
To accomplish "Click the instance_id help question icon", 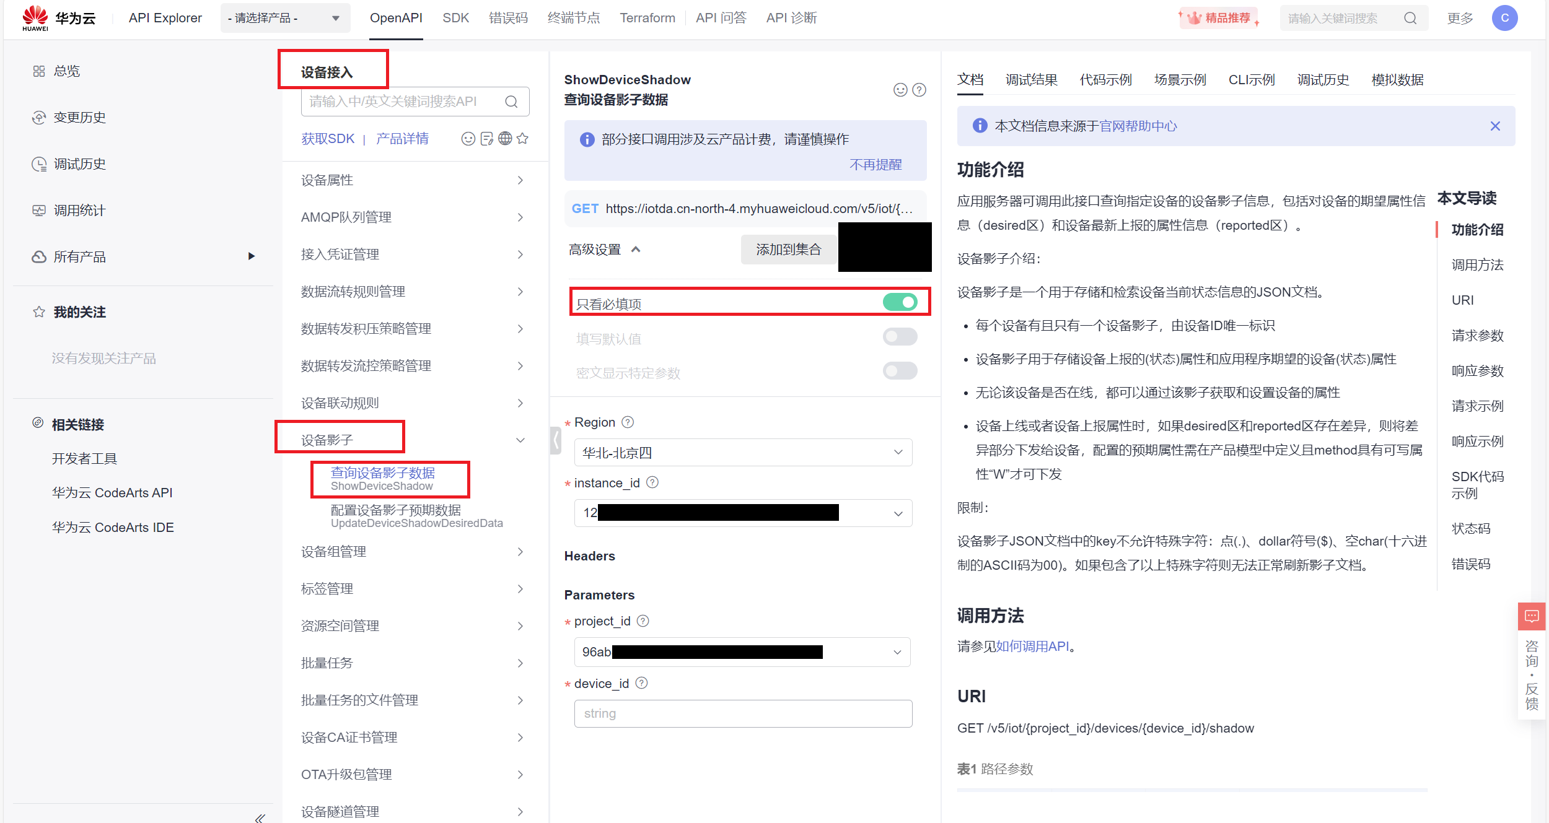I will click(652, 482).
